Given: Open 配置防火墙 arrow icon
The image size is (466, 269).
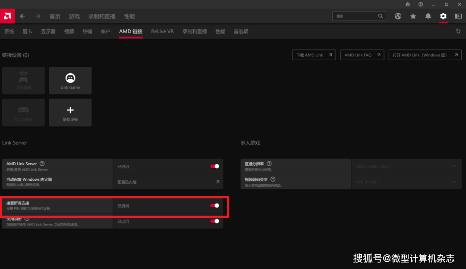Looking at the screenshot, I should click(x=217, y=182).
